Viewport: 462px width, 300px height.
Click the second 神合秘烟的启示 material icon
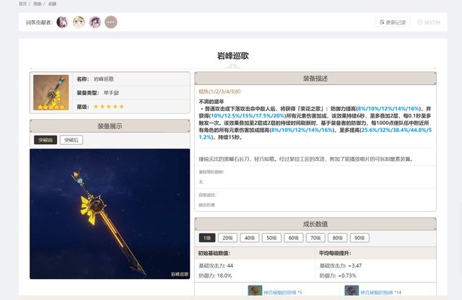(352, 291)
